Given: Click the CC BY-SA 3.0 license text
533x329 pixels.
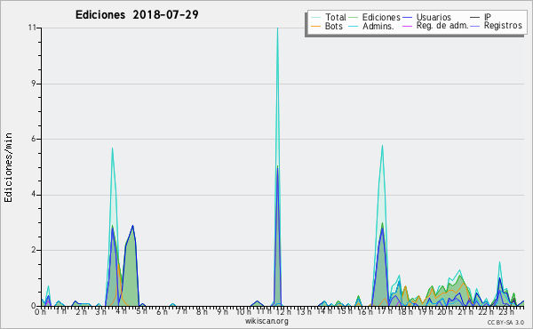Looking at the screenshot, I should click(x=505, y=322).
